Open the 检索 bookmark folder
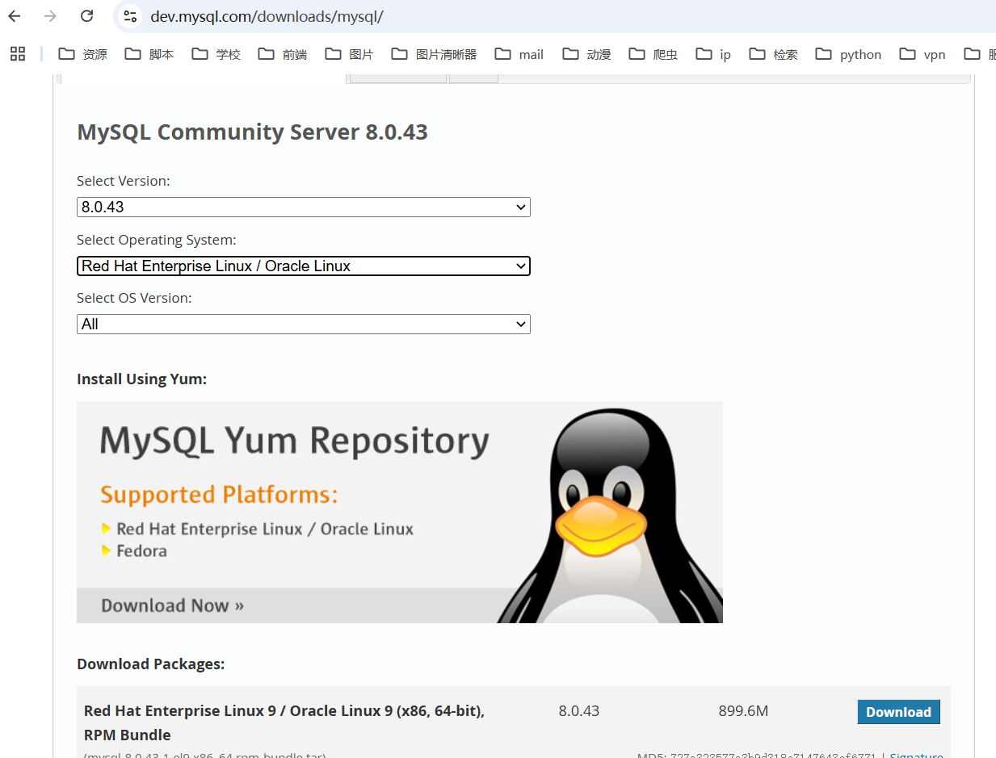 [774, 54]
